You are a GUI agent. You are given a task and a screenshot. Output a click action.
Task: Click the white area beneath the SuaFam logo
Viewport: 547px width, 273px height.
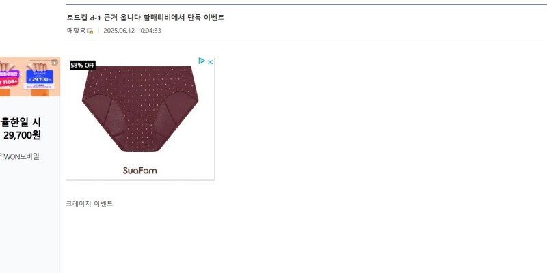[x=140, y=177]
